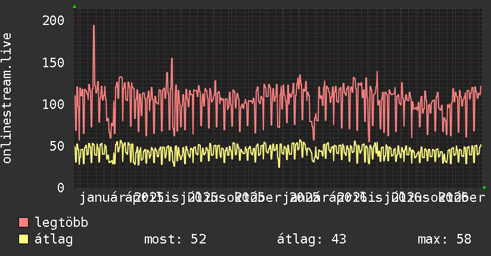
Task: Click the 'átlag: 43' statistic
Action: tap(312, 239)
